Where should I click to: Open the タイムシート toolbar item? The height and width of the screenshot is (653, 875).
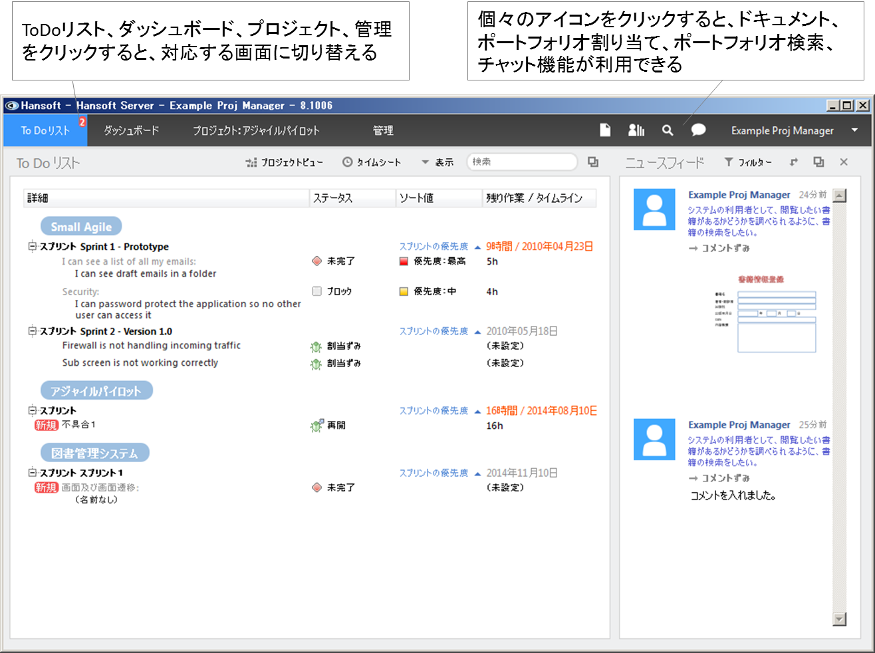pyautogui.click(x=372, y=162)
